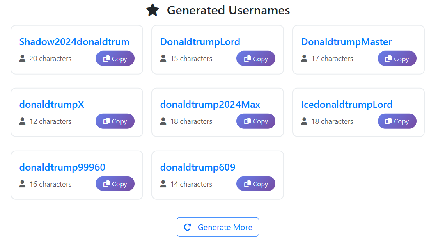Click the person icon beside donaldtrumpX

22,121
